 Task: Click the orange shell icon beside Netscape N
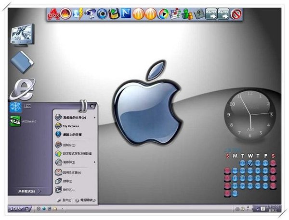click(x=138, y=14)
